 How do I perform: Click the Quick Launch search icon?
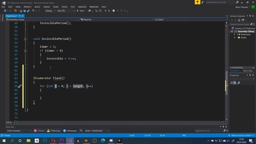[237, 2]
